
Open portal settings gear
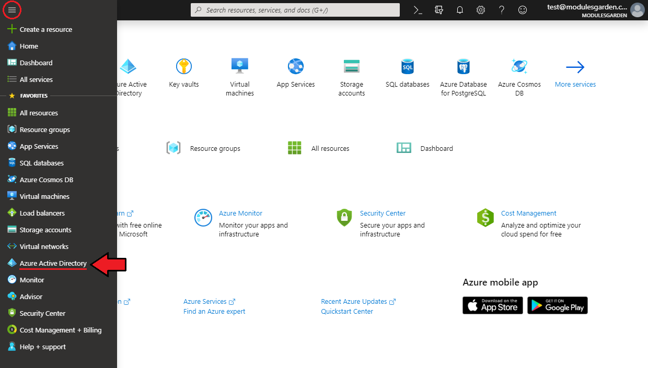pos(481,10)
